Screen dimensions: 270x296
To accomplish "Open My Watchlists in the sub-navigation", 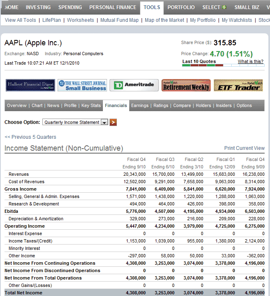I will [237, 20].
